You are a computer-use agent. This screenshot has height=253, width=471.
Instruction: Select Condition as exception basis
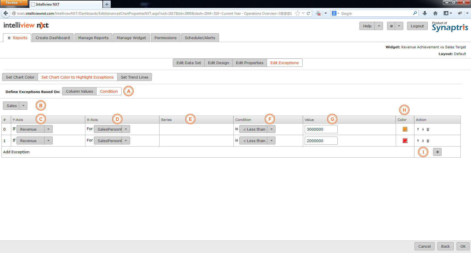[x=109, y=91]
